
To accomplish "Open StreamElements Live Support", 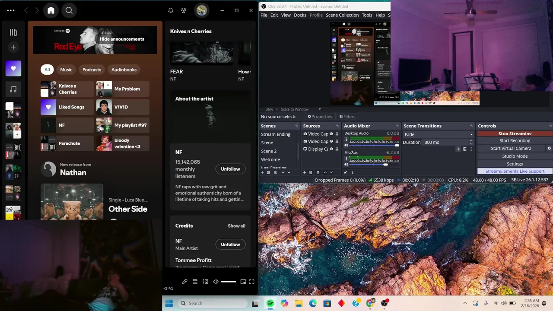I will coord(515,171).
